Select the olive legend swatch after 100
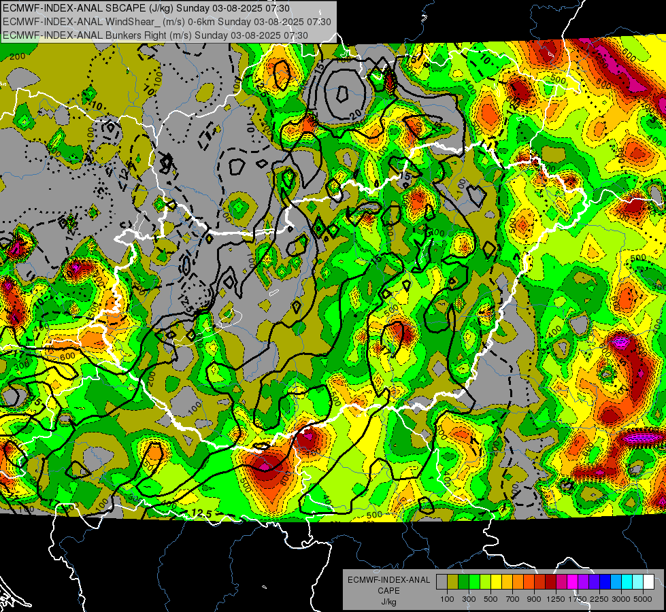Screen dimensions: 666x612 [452, 582]
